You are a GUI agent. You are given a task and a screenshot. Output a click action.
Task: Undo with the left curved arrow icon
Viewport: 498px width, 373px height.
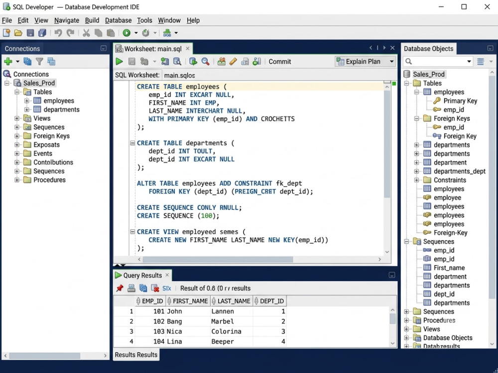(x=58, y=33)
